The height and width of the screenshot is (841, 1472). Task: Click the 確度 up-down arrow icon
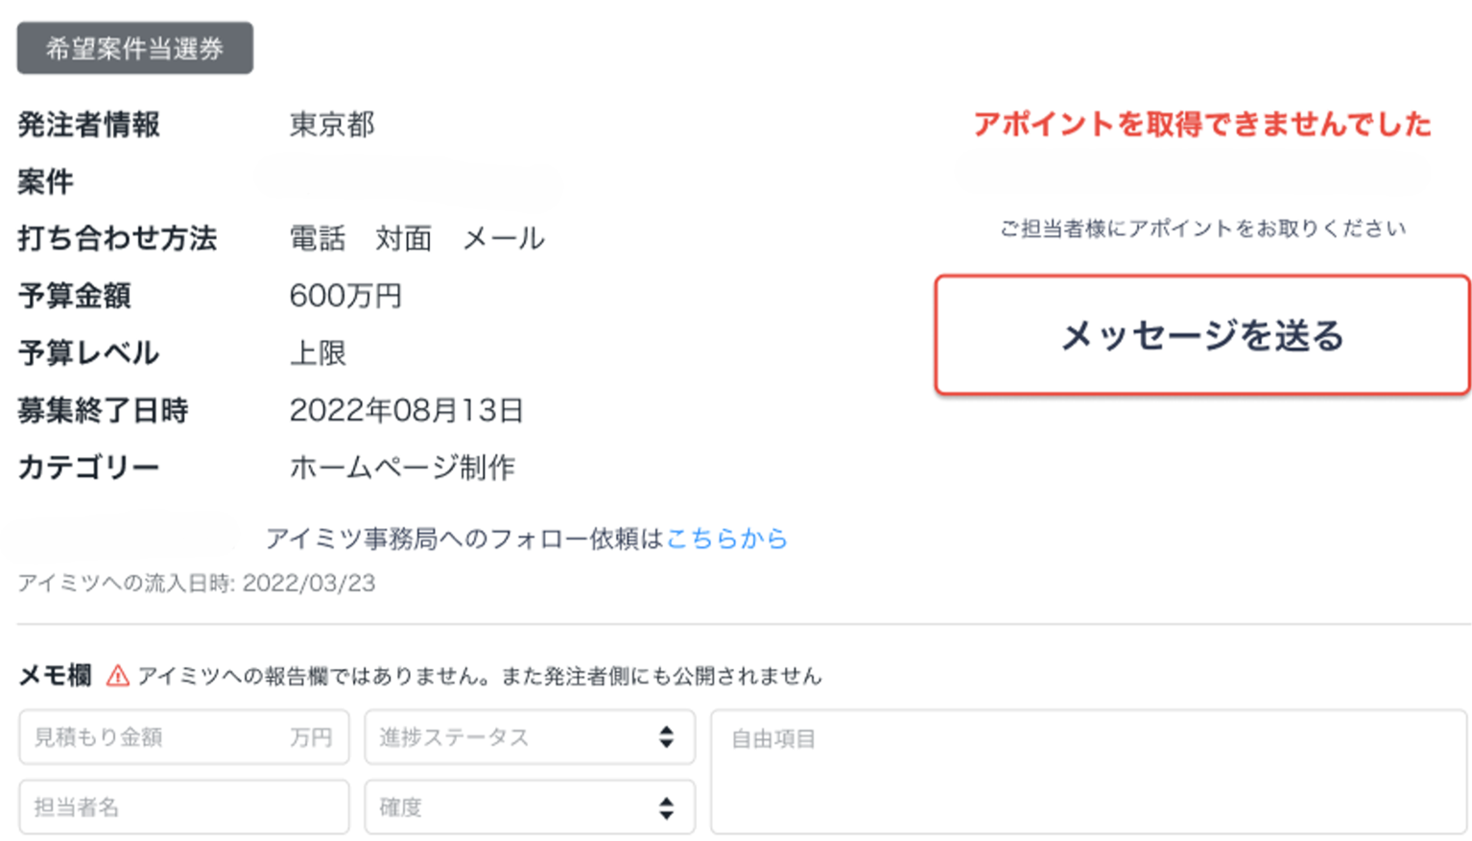(x=666, y=807)
